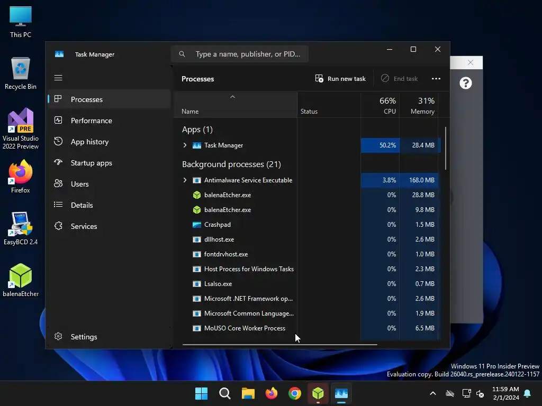Select Visual Studio 2022 Preview shortcut
Image resolution: width=542 pixels, height=406 pixels.
(21, 129)
